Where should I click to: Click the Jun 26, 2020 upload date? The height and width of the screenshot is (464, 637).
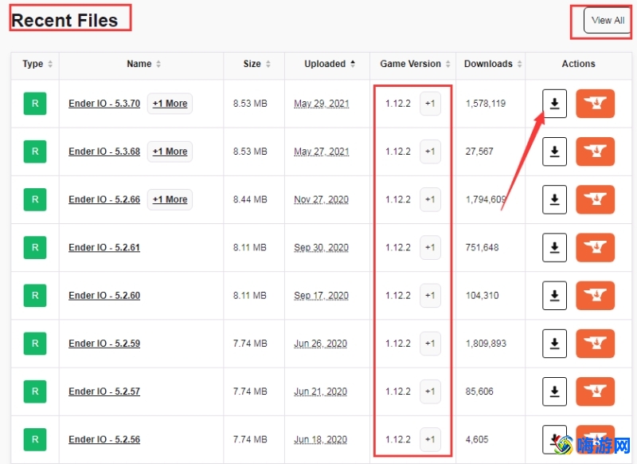(321, 344)
